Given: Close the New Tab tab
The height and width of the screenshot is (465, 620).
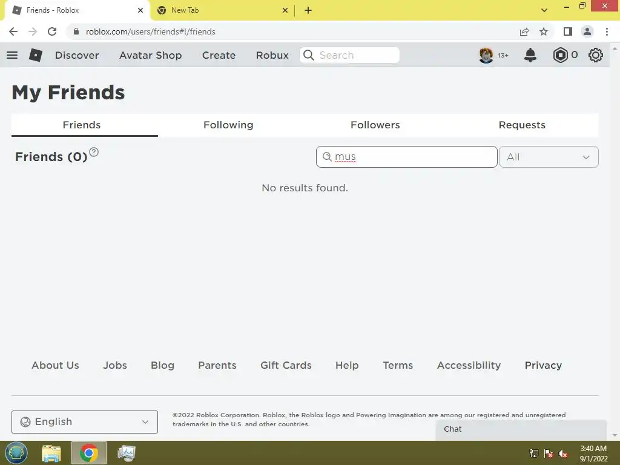Looking at the screenshot, I should [x=285, y=10].
